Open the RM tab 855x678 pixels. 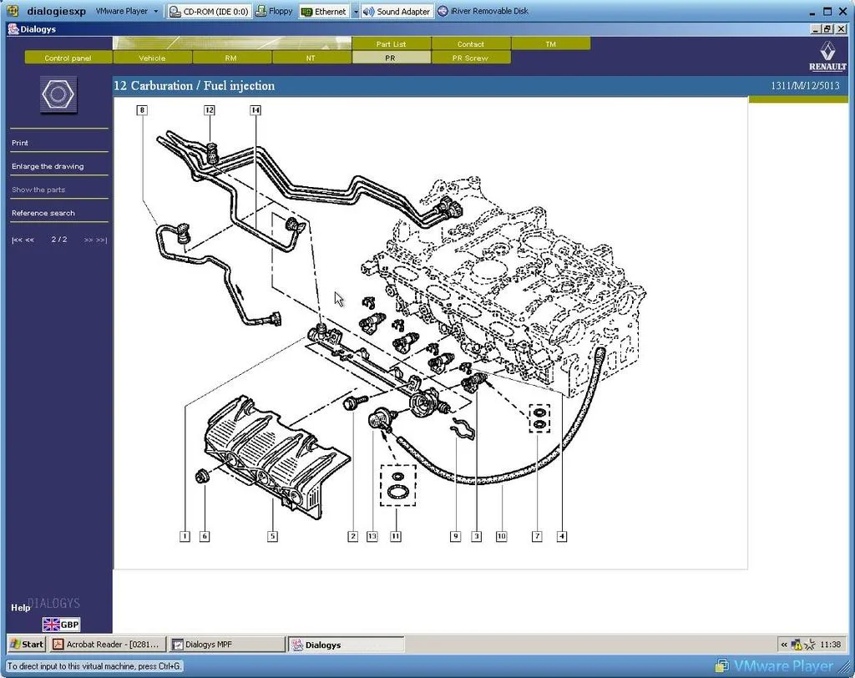pos(231,58)
